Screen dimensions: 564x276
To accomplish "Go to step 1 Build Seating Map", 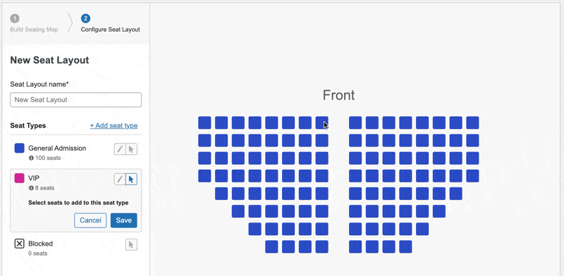I will (x=34, y=24).
